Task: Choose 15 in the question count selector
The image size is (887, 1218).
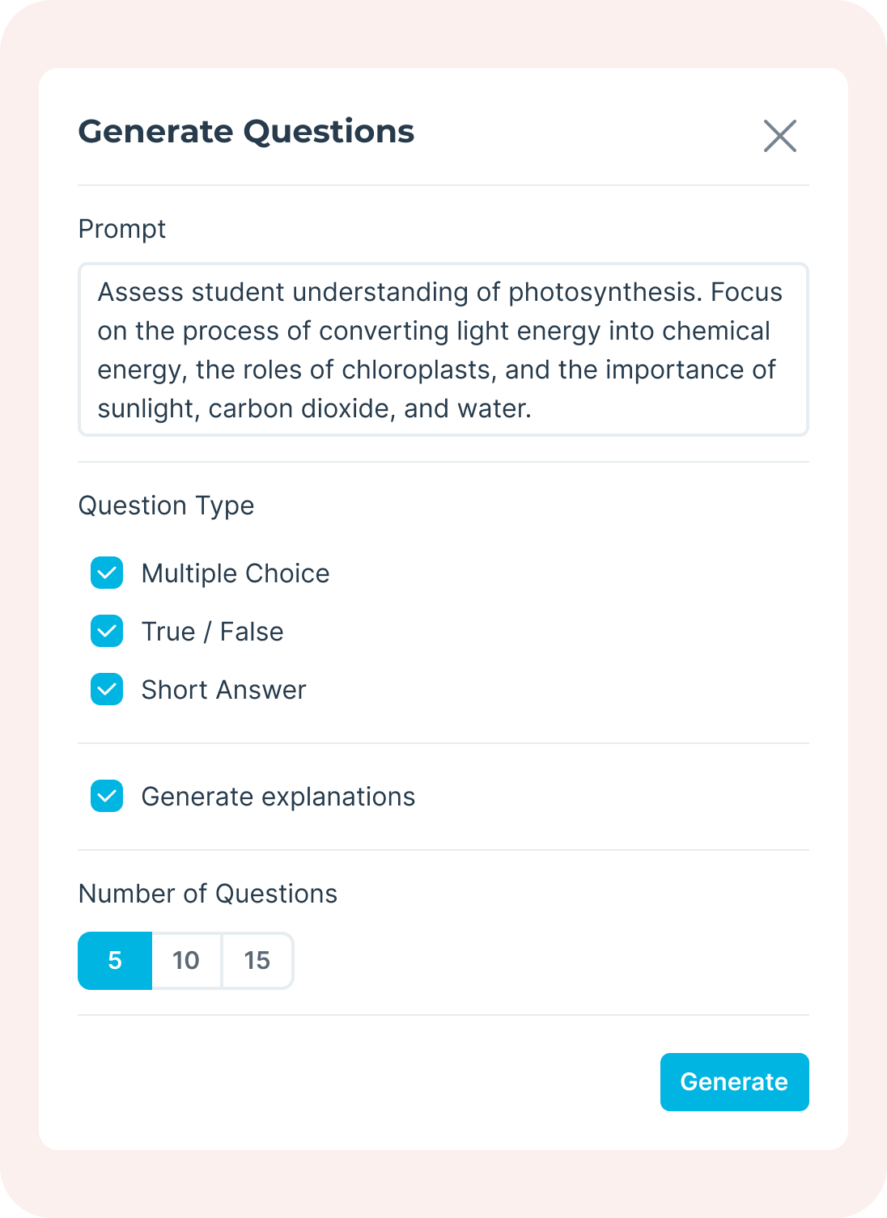Action: coord(257,961)
